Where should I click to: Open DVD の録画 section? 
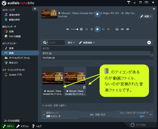[x=12, y=36]
